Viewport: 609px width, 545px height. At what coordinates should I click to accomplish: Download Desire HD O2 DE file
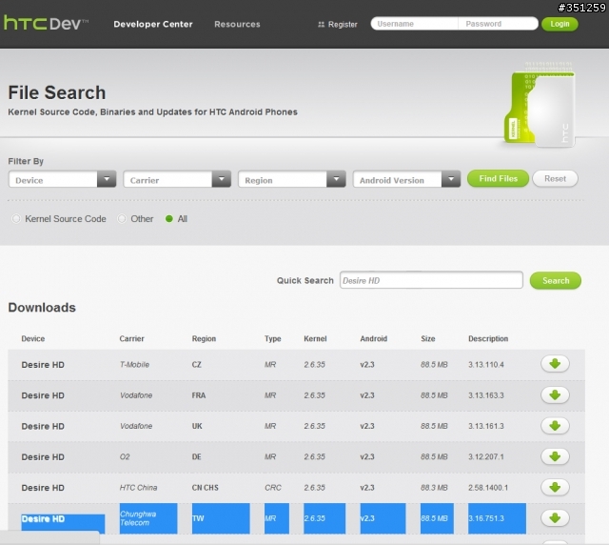(x=555, y=456)
